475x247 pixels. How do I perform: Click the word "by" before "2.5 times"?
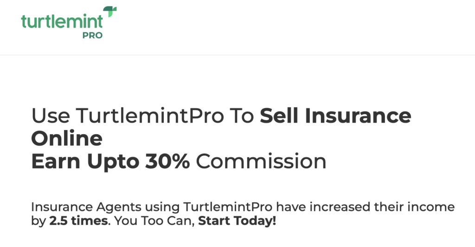tap(39, 222)
